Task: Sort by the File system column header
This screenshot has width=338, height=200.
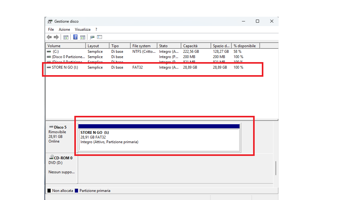Action: pyautogui.click(x=144, y=46)
